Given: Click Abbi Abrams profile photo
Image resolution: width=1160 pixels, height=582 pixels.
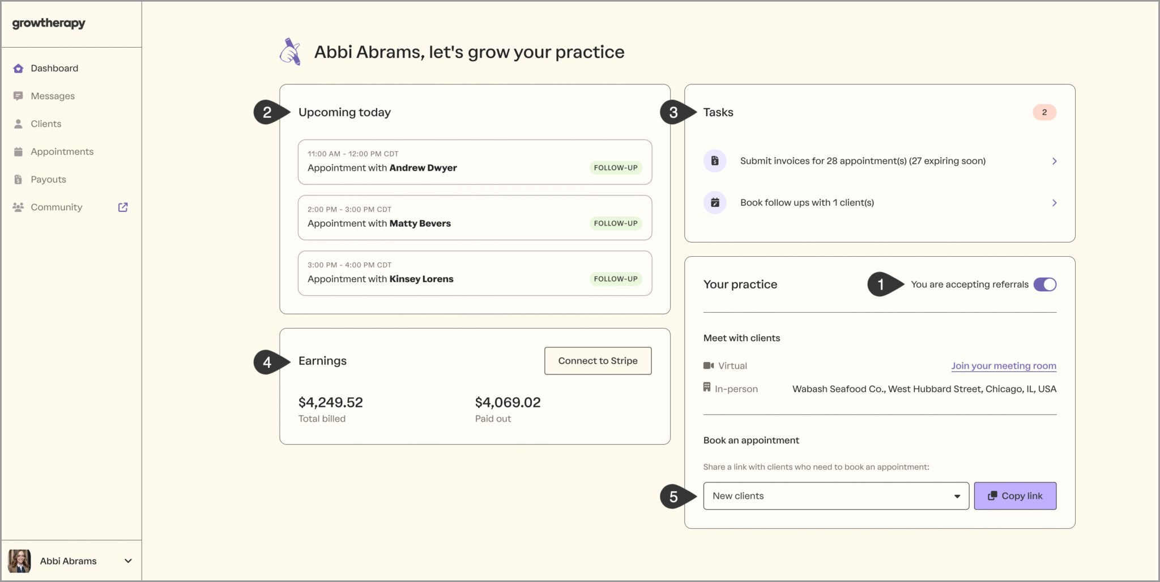Looking at the screenshot, I should coord(19,561).
